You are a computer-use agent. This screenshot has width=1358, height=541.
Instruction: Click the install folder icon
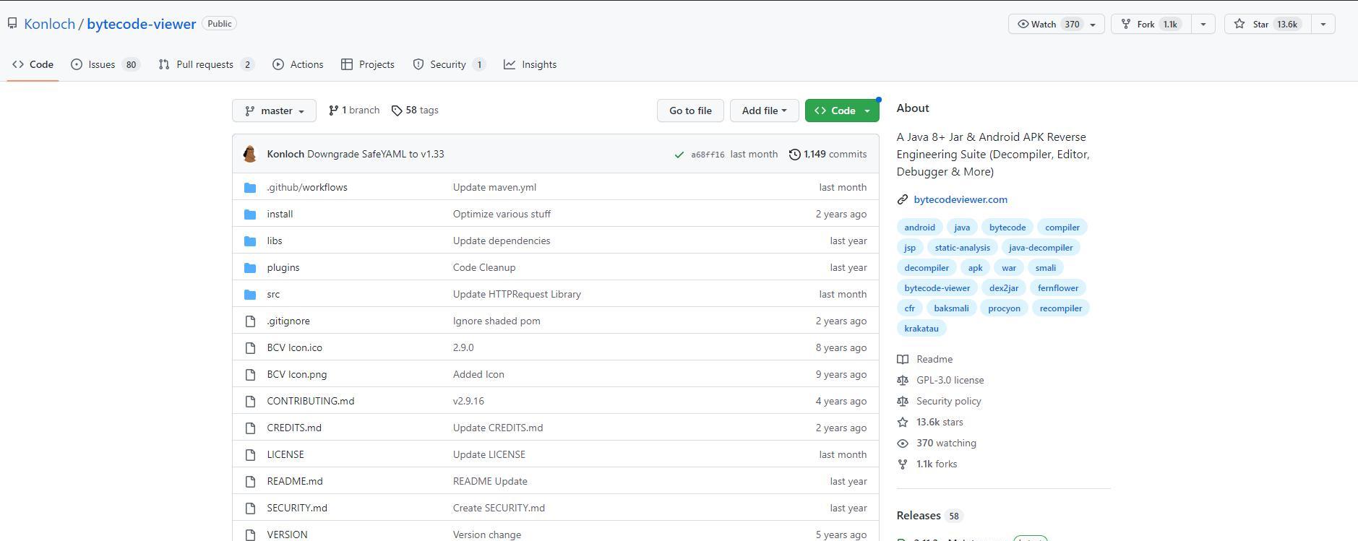250,215
